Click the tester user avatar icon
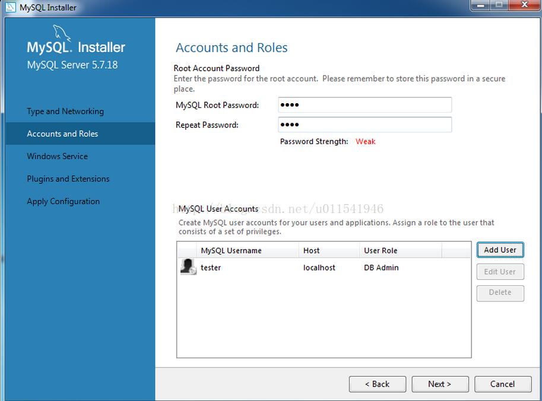The width and height of the screenshot is (542, 401). [188, 268]
